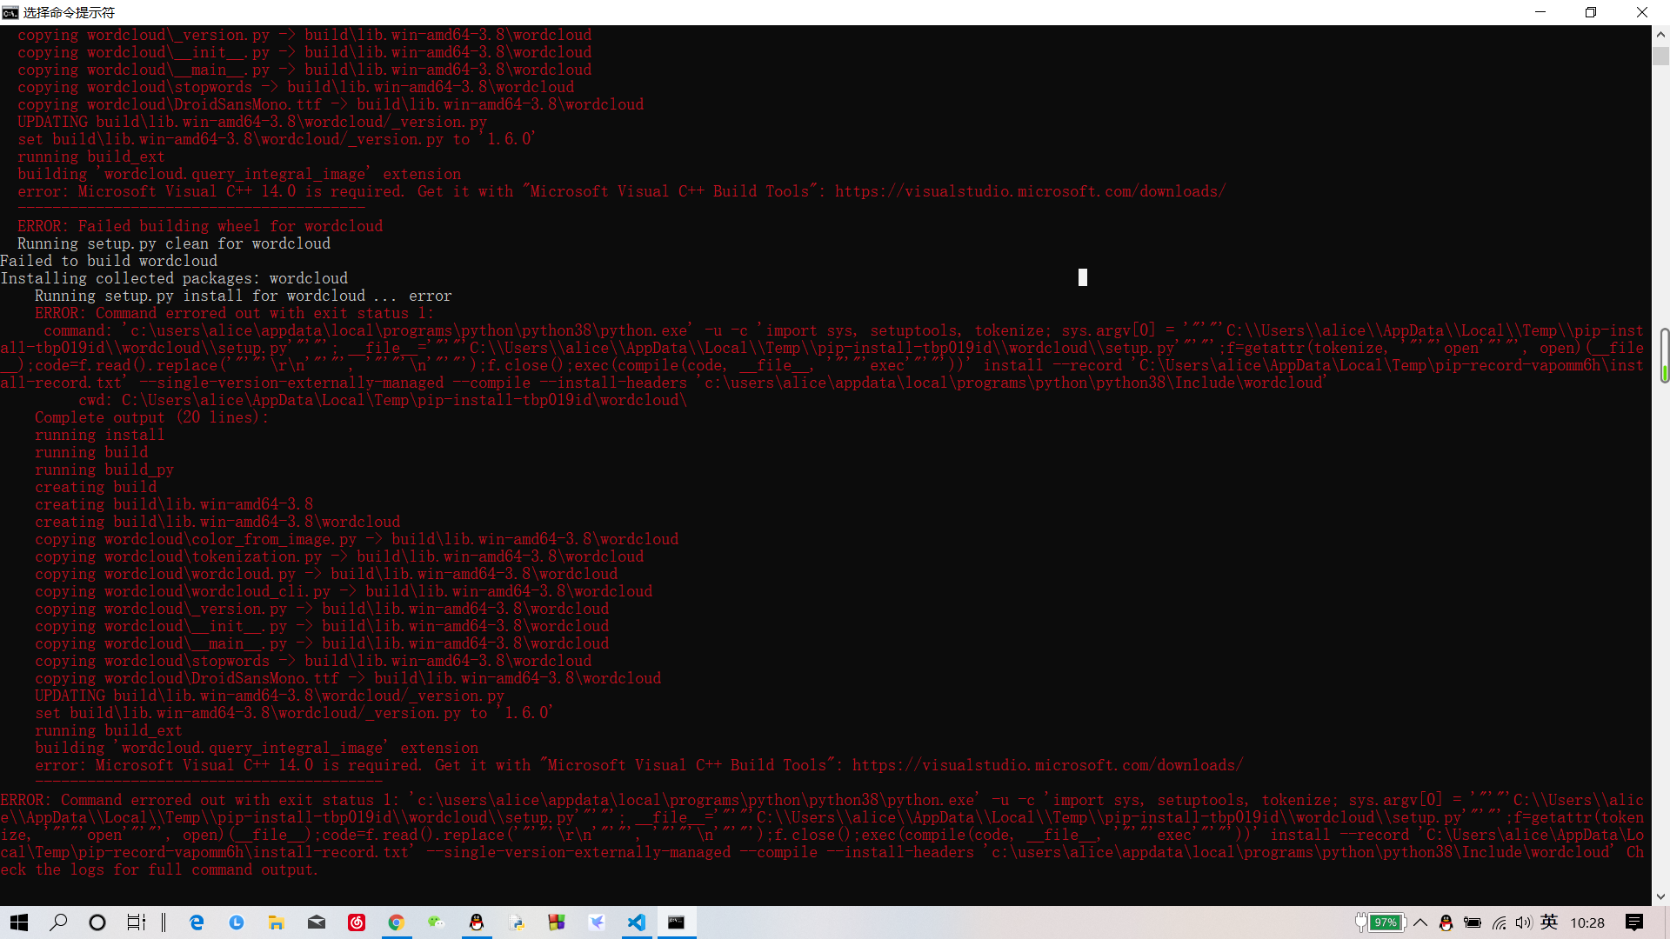Open the Wi-Fi network tray icon
Screen dimensions: 1670x939
coord(1499,922)
